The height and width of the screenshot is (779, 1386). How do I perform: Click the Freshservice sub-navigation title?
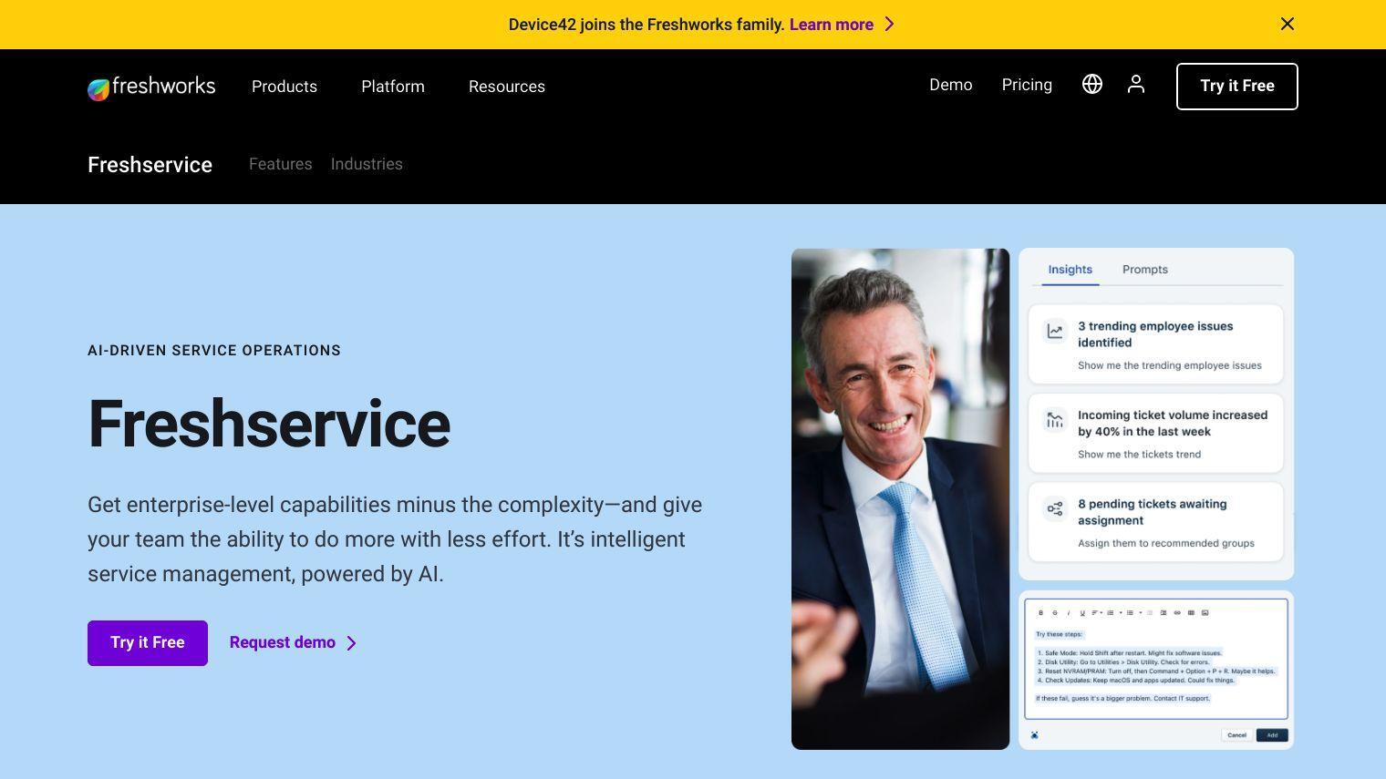click(150, 165)
